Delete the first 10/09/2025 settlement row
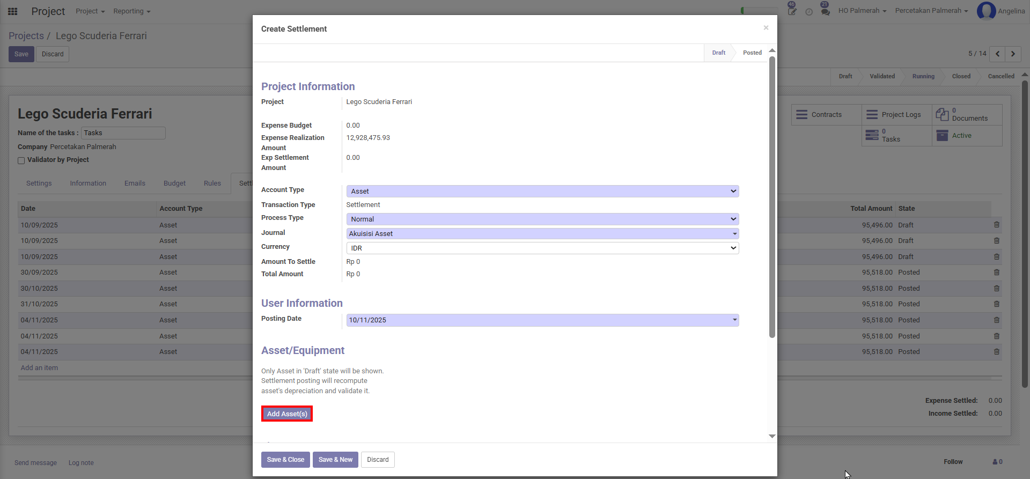 click(x=996, y=225)
